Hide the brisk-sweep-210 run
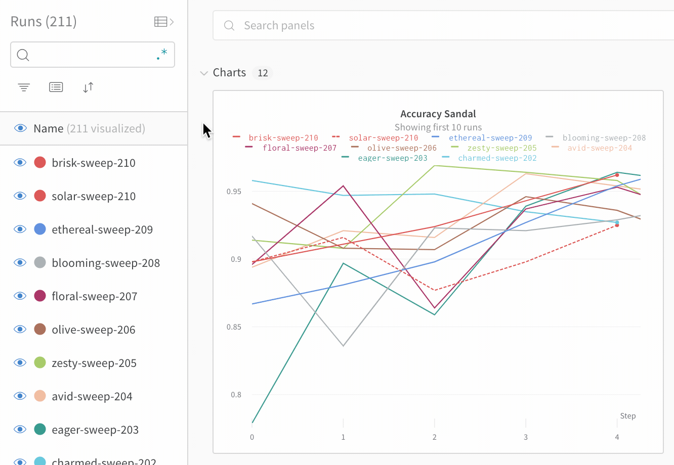 (x=20, y=162)
